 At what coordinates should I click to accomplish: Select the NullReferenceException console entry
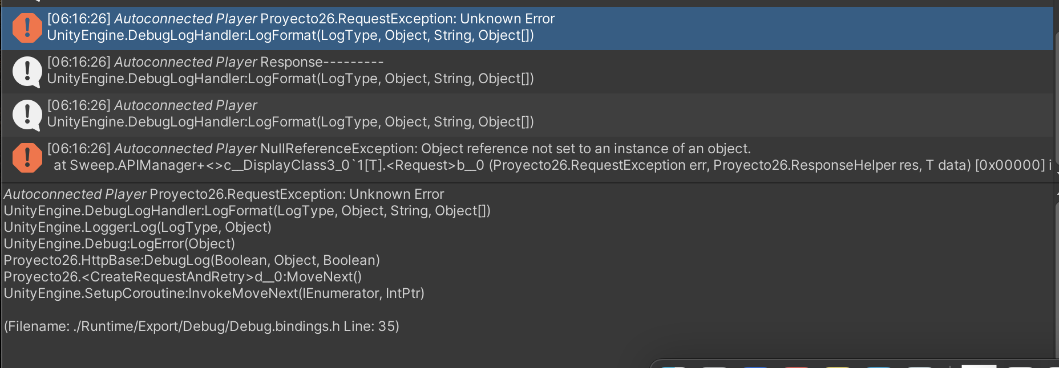tap(399, 158)
